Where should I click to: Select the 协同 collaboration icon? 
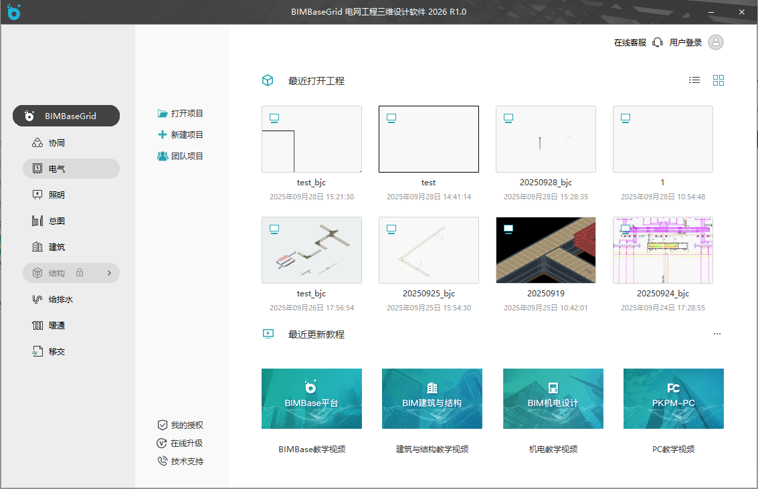coord(37,143)
